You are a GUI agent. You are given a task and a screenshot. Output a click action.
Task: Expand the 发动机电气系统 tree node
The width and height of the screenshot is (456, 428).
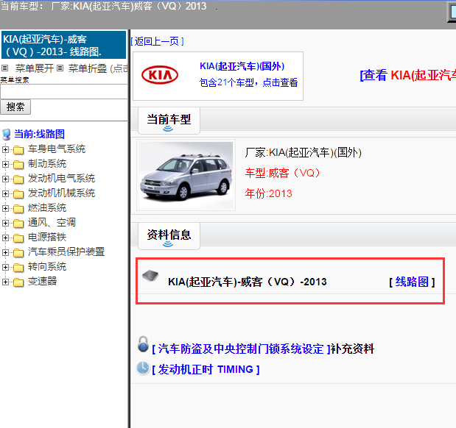pos(5,179)
